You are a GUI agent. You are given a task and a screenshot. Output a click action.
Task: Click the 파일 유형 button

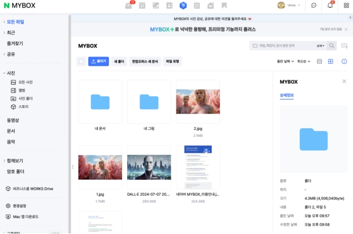[x=173, y=62]
